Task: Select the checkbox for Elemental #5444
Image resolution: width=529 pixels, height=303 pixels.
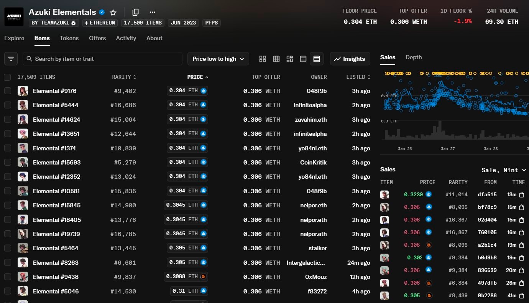Action: 7,105
